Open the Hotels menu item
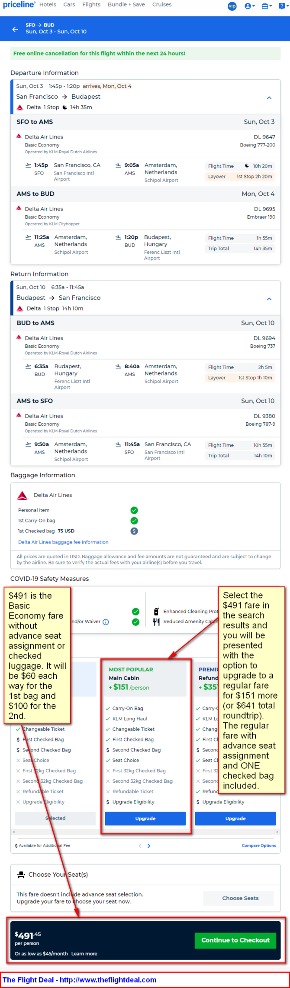The width and height of the screenshot is (290, 988). click(x=48, y=4)
